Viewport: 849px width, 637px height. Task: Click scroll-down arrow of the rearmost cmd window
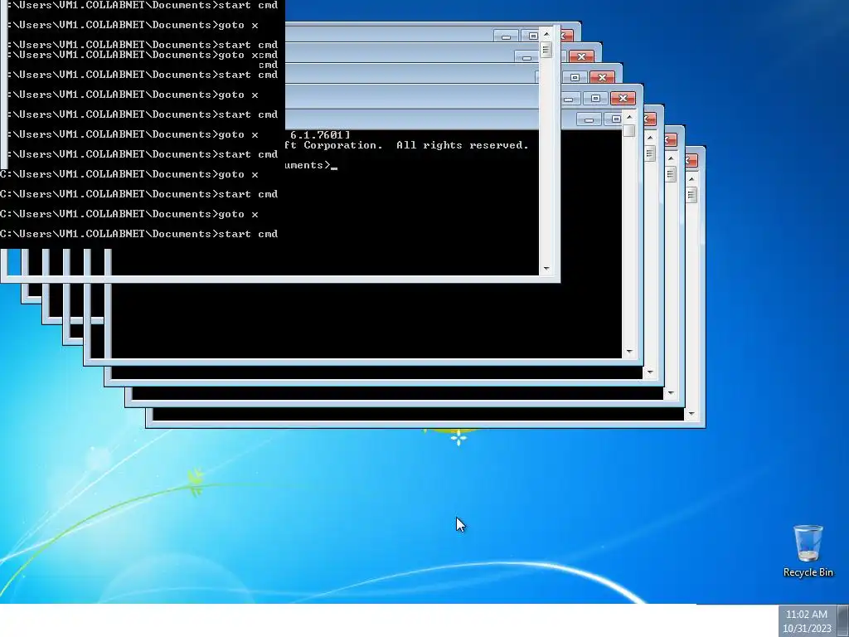(691, 414)
